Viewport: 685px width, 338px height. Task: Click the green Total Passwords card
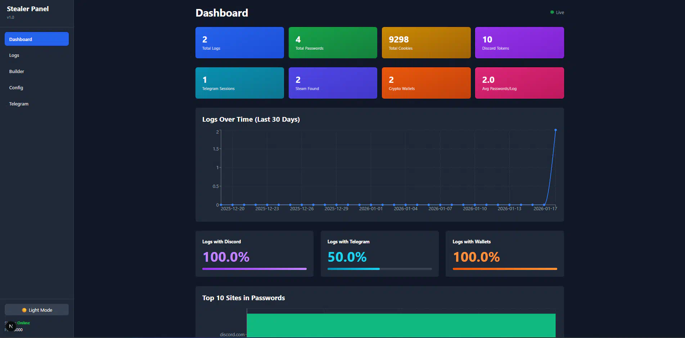point(333,43)
